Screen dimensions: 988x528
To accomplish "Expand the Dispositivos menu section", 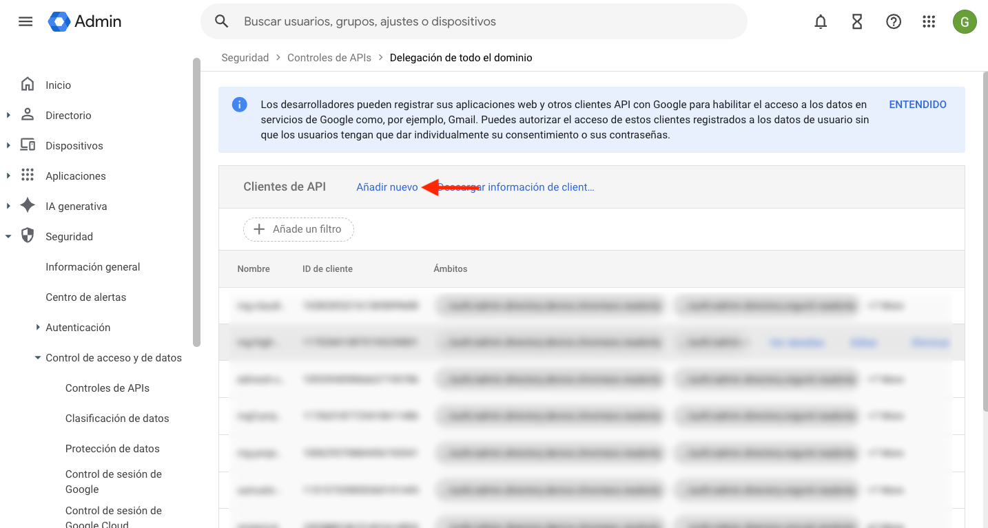I will pyautogui.click(x=8, y=145).
